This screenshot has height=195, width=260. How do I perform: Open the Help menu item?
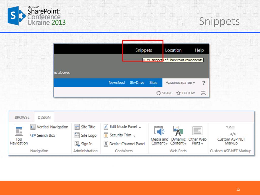coord(199,50)
